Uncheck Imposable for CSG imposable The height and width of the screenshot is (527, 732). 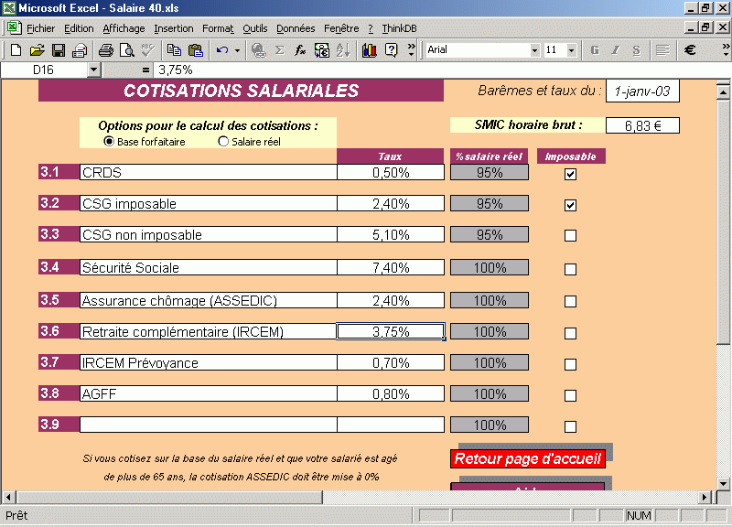[x=570, y=205]
